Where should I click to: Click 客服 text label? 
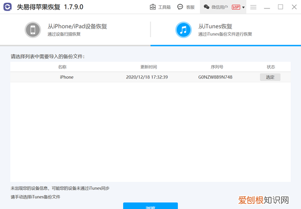point(190,8)
